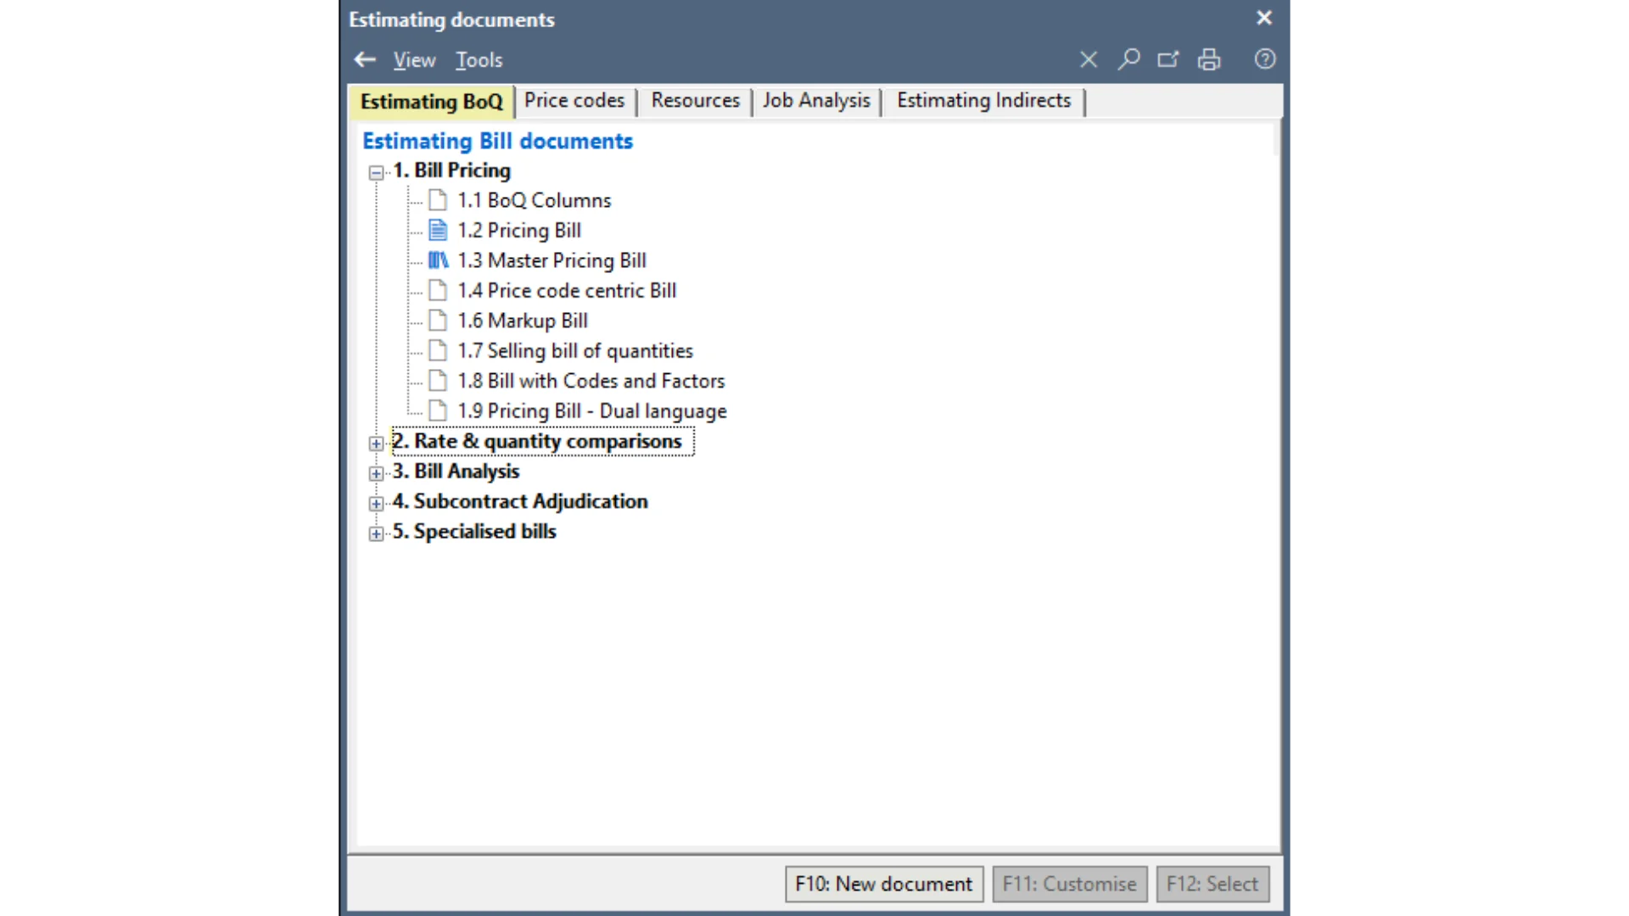Click the 1.6 Markup Bill document icon
The image size is (1629, 916).
click(x=438, y=321)
